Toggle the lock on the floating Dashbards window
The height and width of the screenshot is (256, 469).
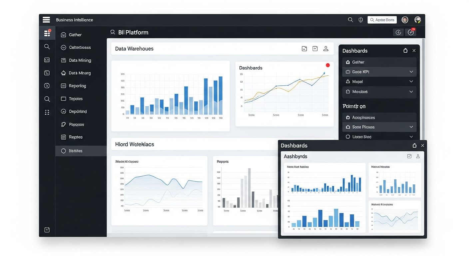tap(414, 145)
